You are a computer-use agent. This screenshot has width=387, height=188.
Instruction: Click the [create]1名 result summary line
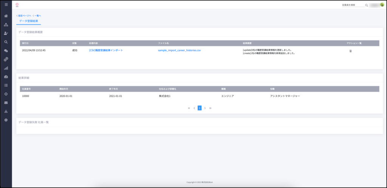tap(269, 53)
